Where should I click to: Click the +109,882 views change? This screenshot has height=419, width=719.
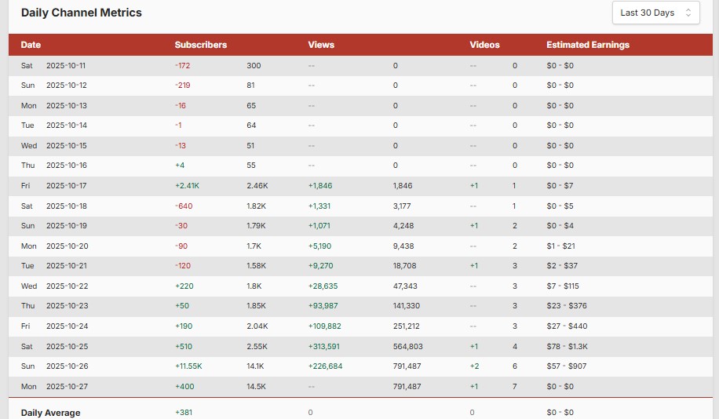[x=325, y=326]
